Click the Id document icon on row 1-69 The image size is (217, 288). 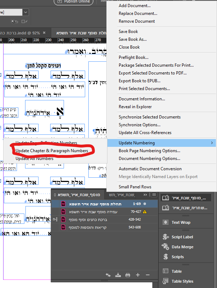pos(63,204)
